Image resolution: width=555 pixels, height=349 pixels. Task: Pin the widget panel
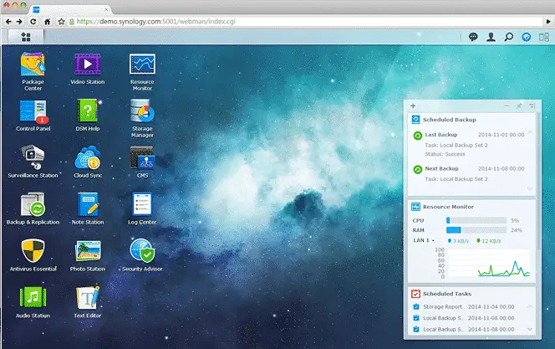click(x=519, y=106)
